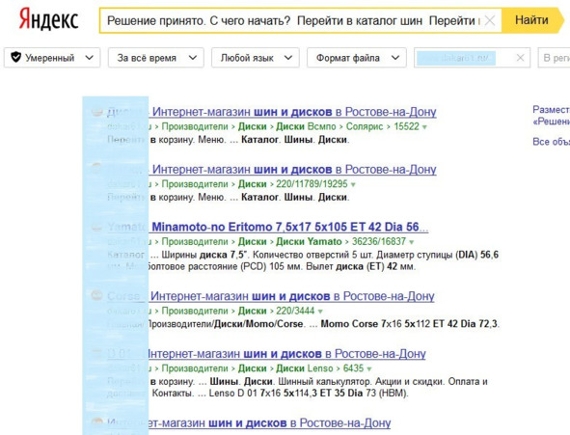Screen dimensions: 570x435
Task: Click Производители breadcrumb in first result
Action: click(x=195, y=126)
